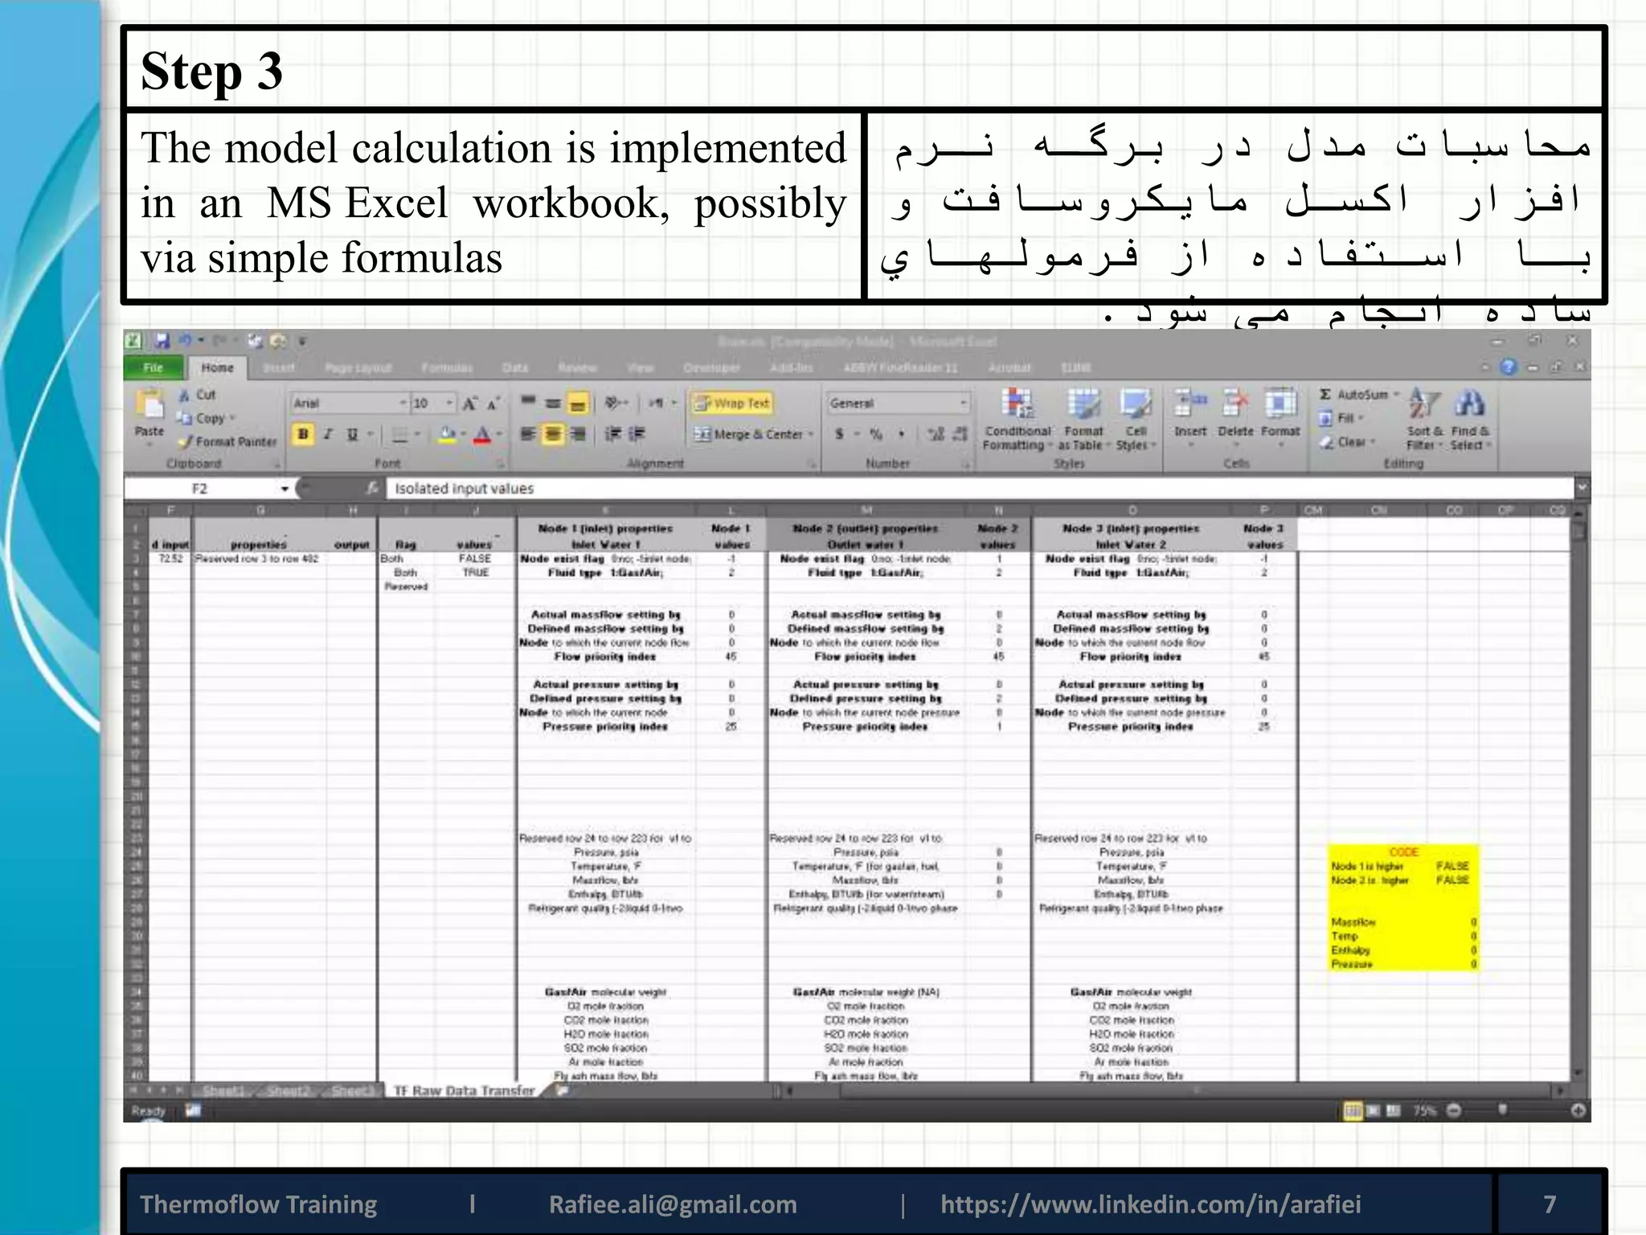Click the Paste clipboard icon
The width and height of the screenshot is (1646, 1235).
149,403
